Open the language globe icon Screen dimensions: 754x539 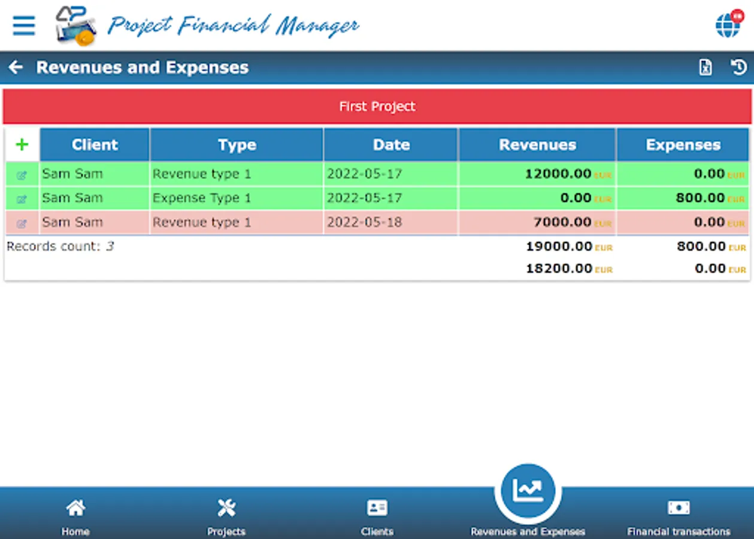coord(728,25)
